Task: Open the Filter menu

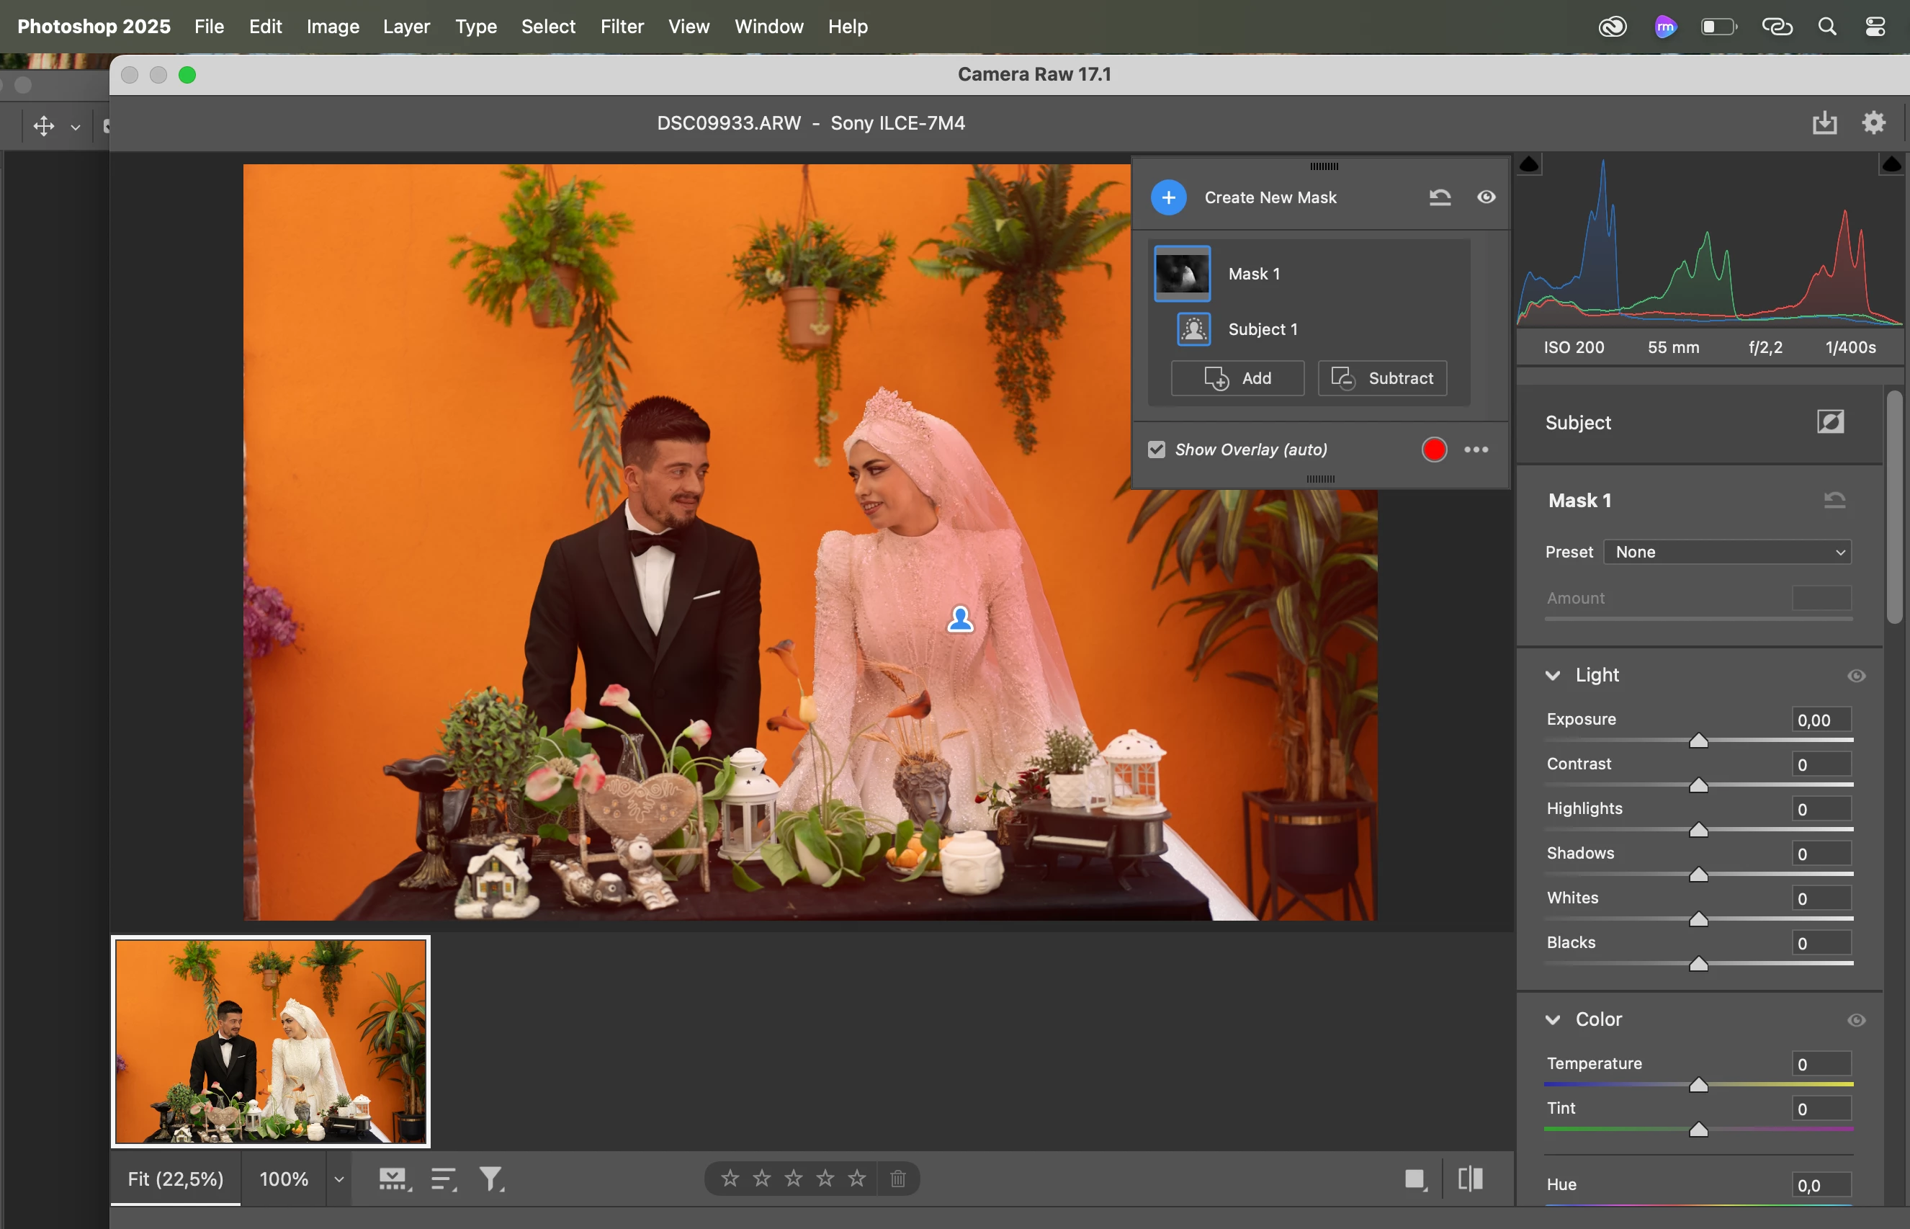Action: (622, 27)
